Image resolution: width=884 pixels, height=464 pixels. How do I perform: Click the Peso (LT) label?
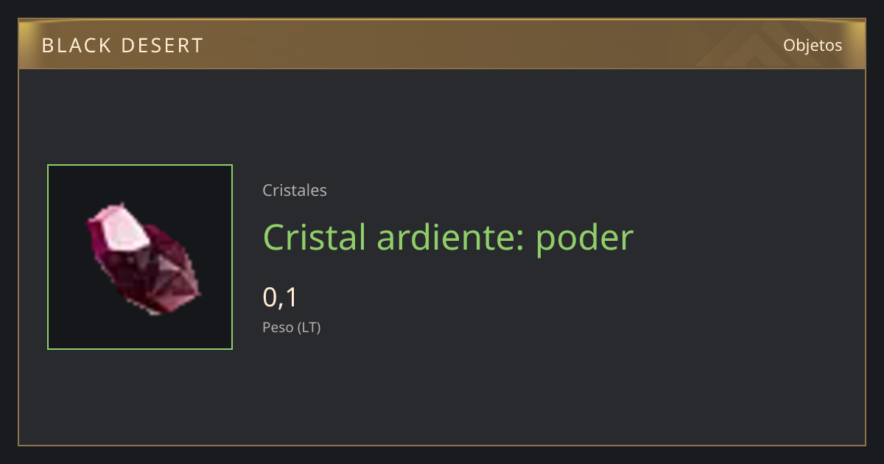tap(292, 328)
